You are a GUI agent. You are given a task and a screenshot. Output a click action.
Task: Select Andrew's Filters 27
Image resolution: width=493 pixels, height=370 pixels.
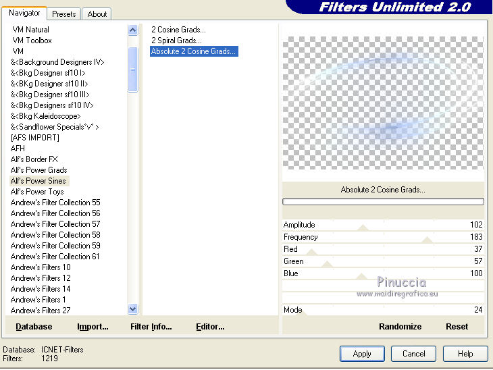[x=41, y=311]
